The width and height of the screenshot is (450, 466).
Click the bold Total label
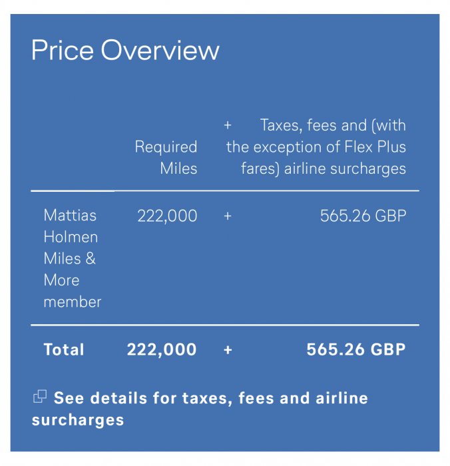coord(64,349)
